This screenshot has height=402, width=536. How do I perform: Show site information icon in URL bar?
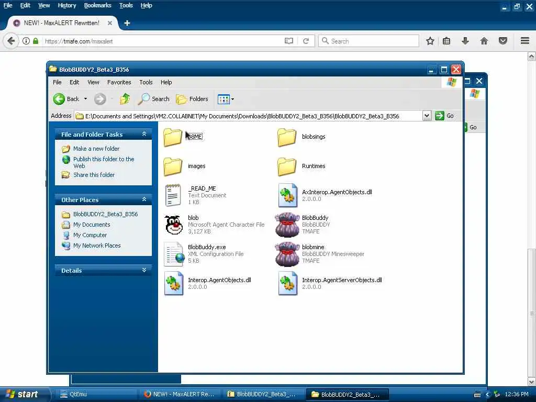click(x=26, y=41)
